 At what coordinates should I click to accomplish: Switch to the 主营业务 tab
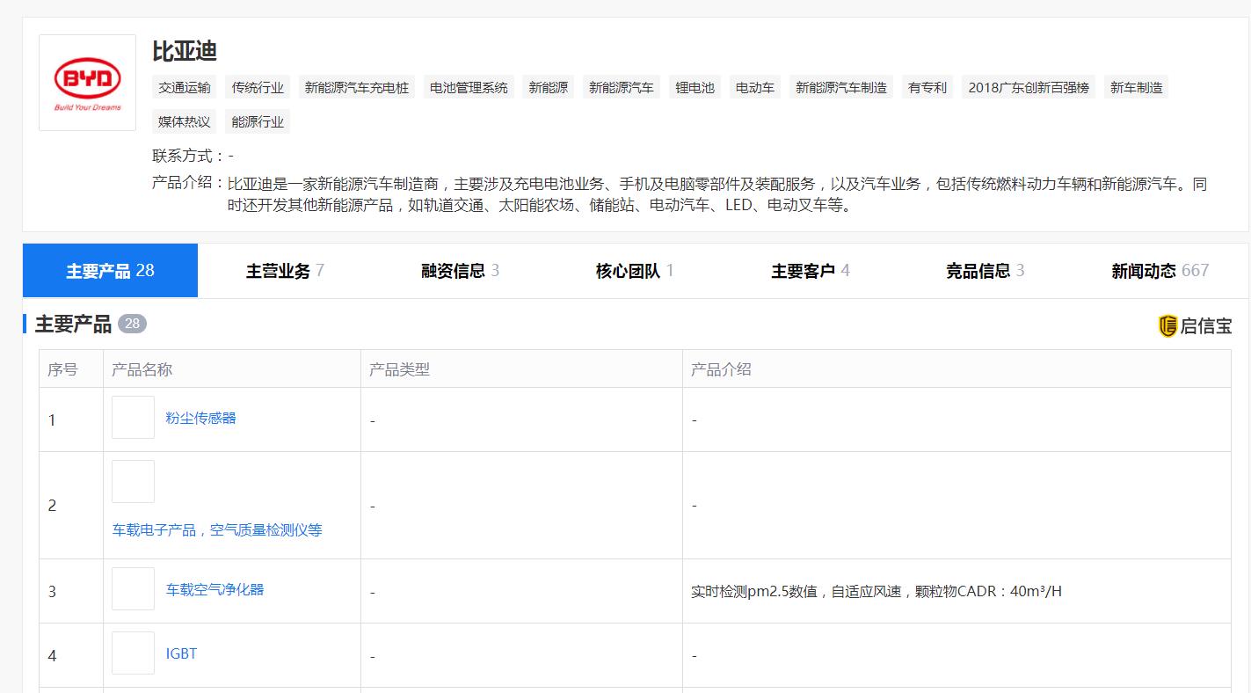pos(285,271)
